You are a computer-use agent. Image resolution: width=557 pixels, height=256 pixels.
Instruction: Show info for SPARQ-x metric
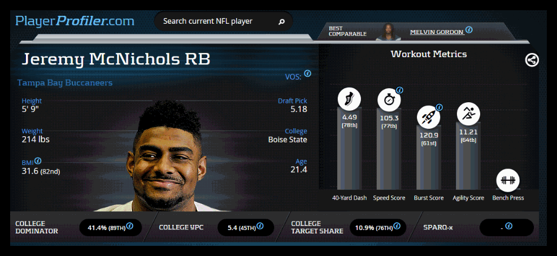point(508,226)
